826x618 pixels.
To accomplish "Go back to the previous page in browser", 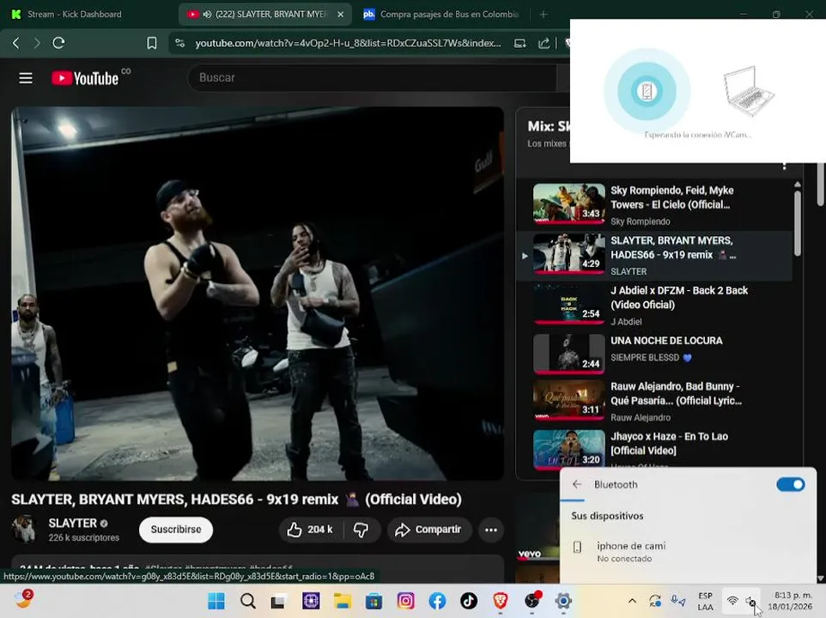I will pos(16,43).
